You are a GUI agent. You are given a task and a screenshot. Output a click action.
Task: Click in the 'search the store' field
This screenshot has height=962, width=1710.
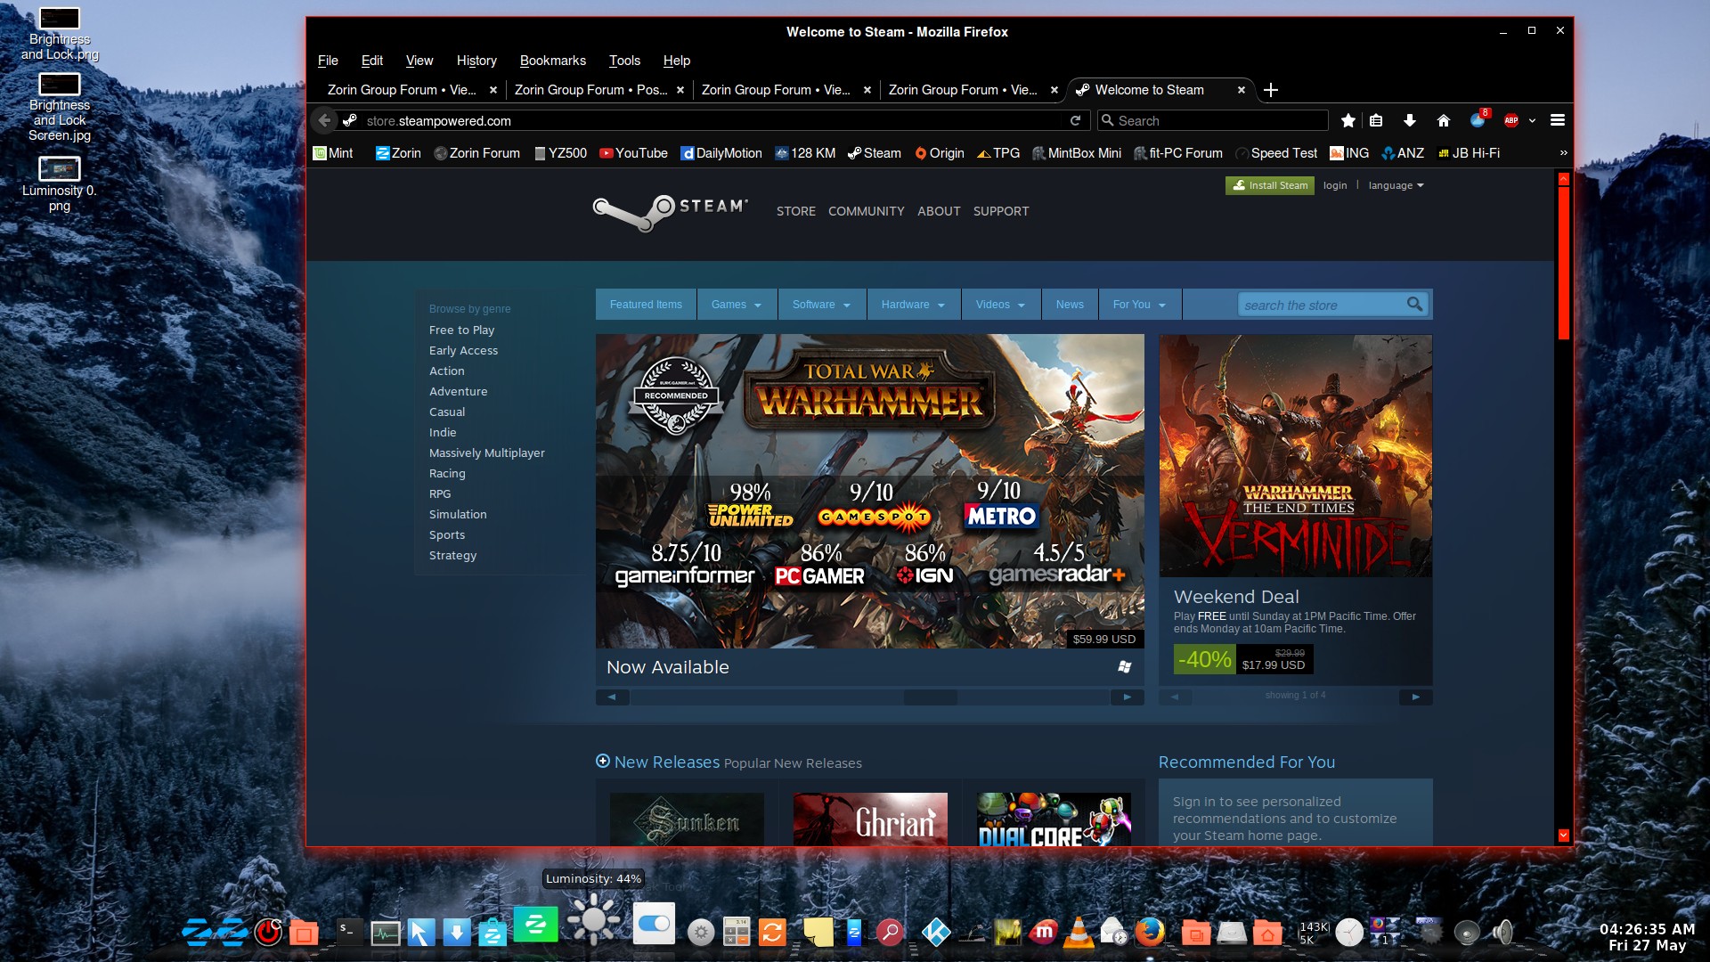(x=1318, y=305)
